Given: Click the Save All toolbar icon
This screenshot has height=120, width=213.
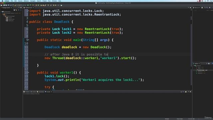Looking at the screenshot, I should 6,5.
